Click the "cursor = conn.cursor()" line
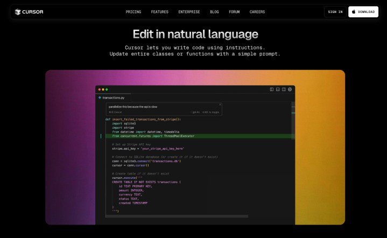 click(x=131, y=165)
